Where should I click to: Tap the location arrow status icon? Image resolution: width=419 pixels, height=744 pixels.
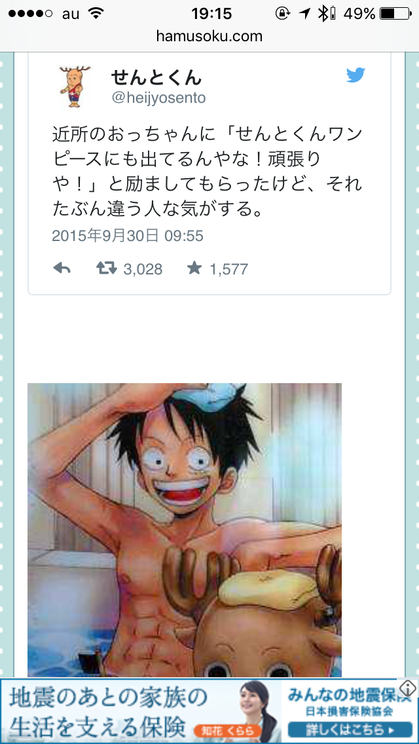(x=304, y=14)
